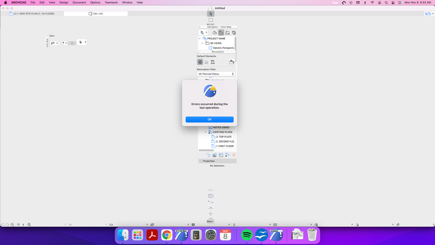Open the Edit menu
Screen dimensions: 435x245
(x=42, y=3)
